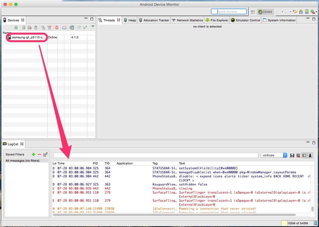Click the Tag column header

pos(165,163)
